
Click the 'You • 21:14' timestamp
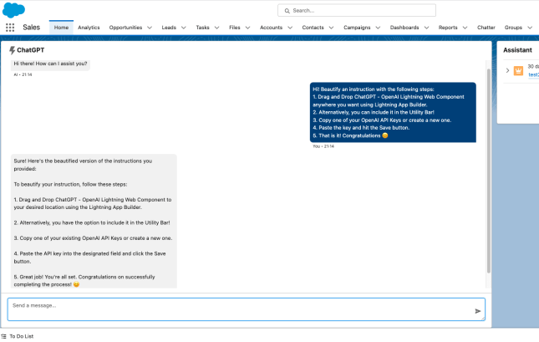coord(323,146)
